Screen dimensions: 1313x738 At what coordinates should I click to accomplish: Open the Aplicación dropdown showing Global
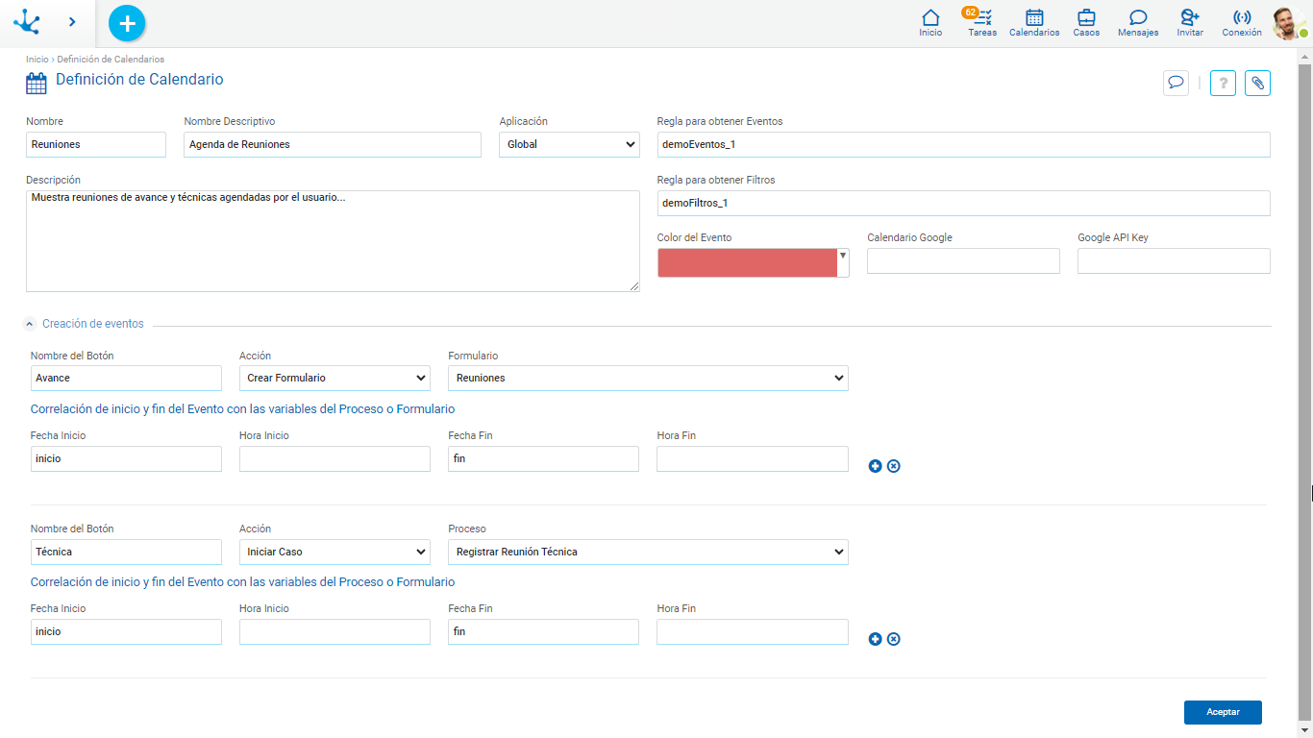[569, 144]
